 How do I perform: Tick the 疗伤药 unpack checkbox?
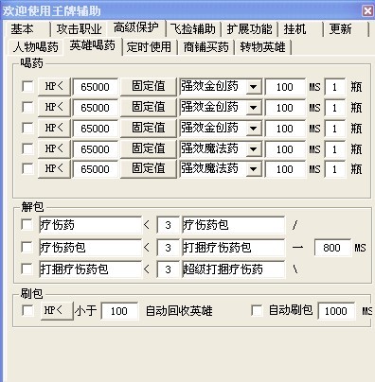27,225
